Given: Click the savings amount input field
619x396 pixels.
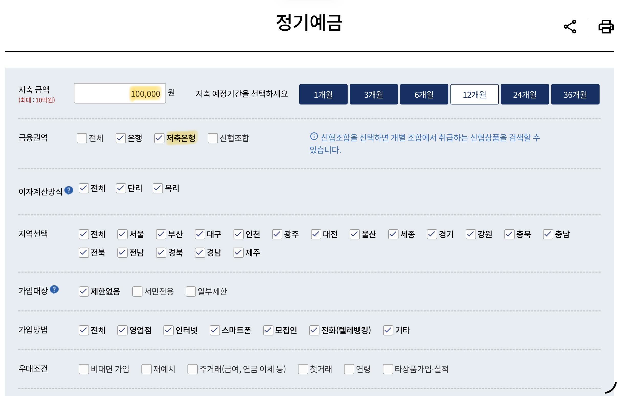Looking at the screenshot, I should tap(120, 94).
